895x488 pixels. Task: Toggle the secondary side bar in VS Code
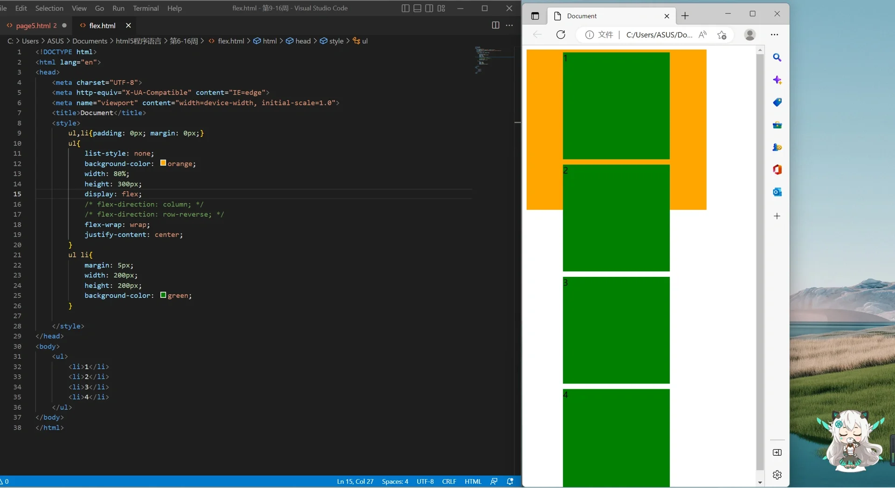pyautogui.click(x=429, y=8)
